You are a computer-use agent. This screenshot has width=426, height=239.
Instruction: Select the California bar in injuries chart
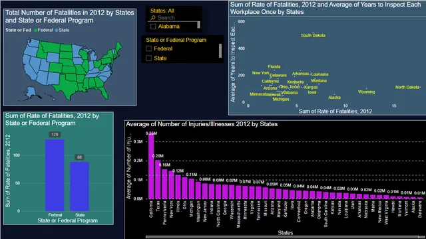point(151,166)
